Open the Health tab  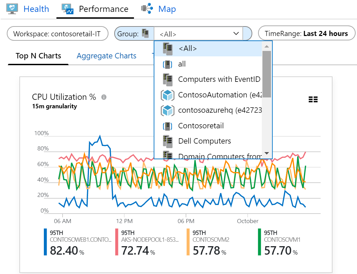(36, 9)
